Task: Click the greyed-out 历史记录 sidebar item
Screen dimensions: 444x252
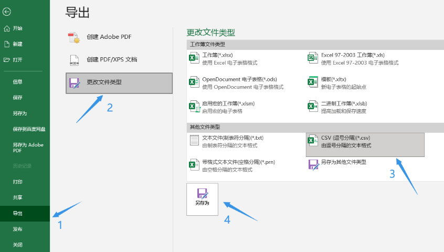Action: pos(22,166)
